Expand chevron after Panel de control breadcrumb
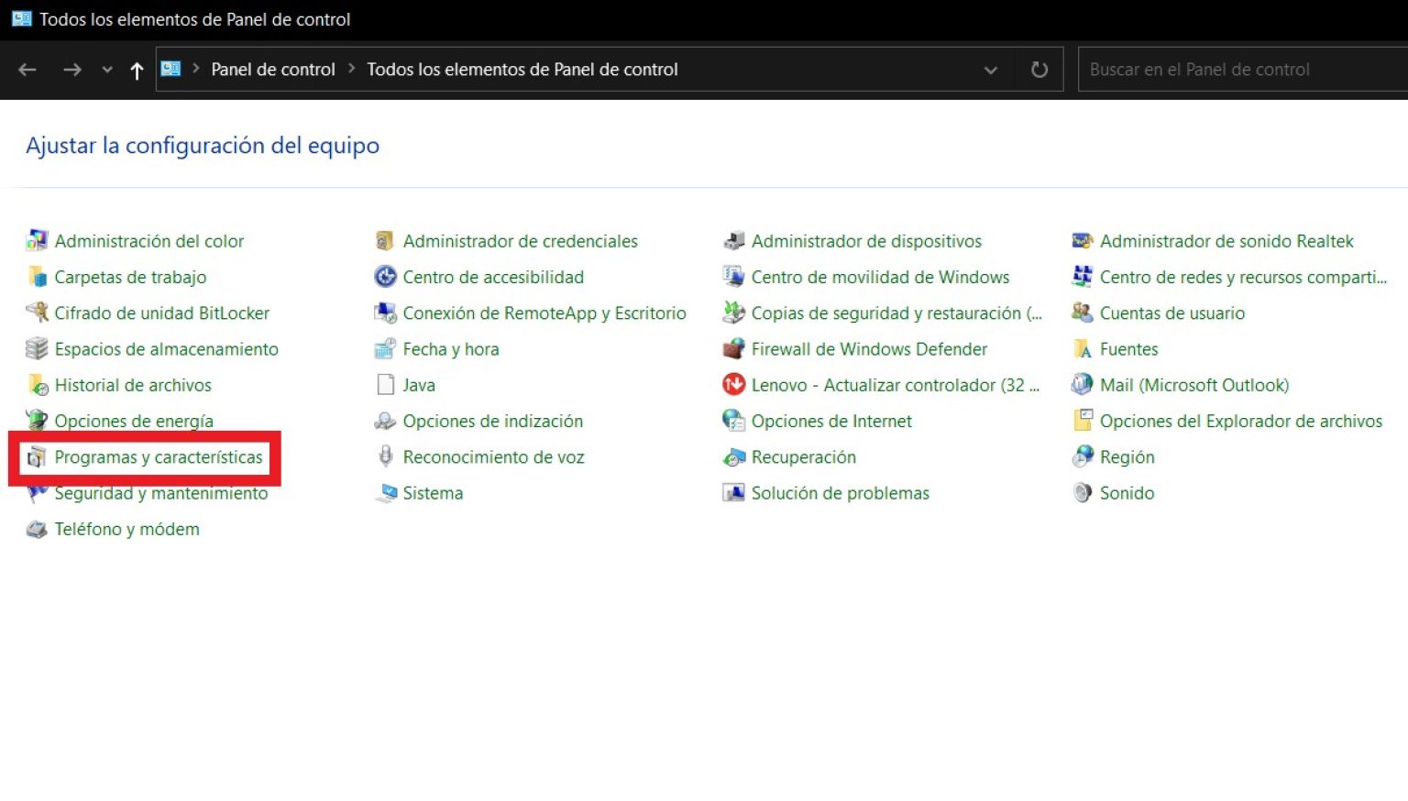The image size is (1408, 801). (x=352, y=69)
